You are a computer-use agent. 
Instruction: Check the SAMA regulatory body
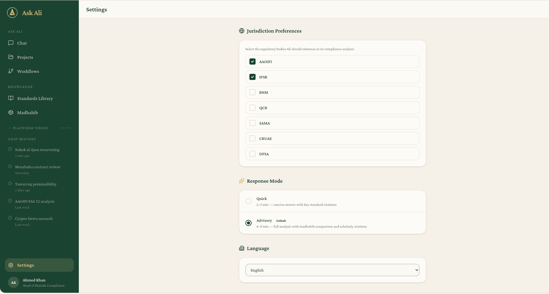click(252, 123)
